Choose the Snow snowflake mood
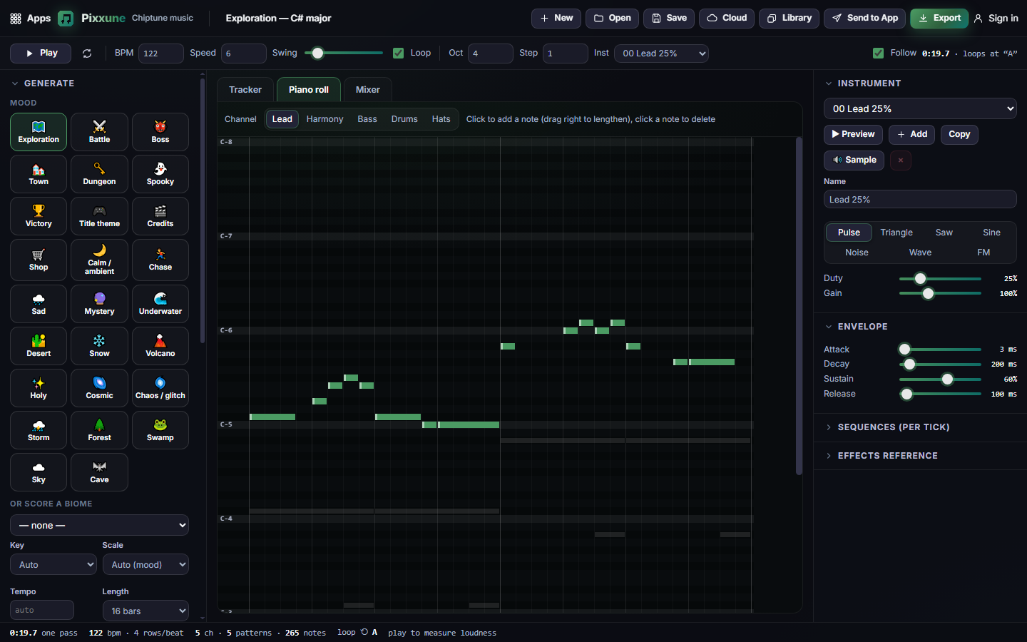This screenshot has width=1027, height=642. 99,346
